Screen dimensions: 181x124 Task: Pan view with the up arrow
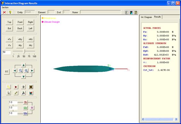[23, 65]
